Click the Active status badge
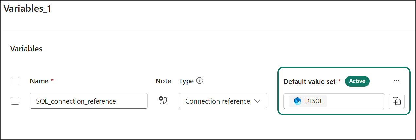The image size is (416, 140). point(357,81)
